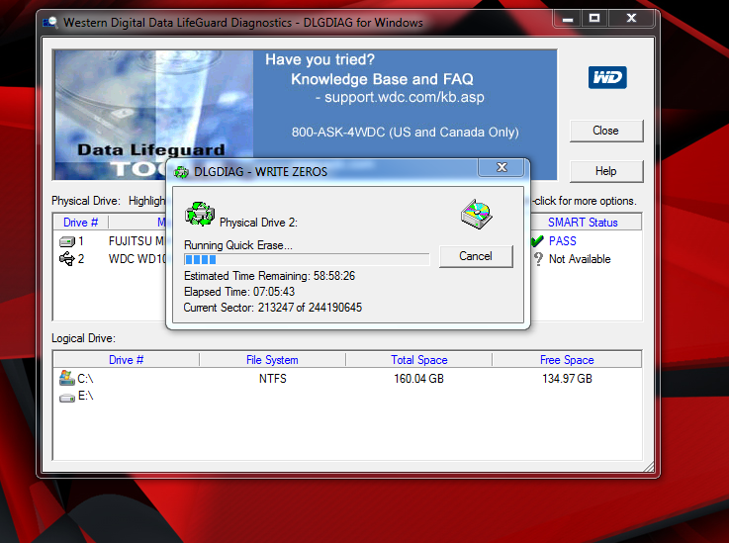
Task: Sort by Free Space column header
Action: (567, 360)
